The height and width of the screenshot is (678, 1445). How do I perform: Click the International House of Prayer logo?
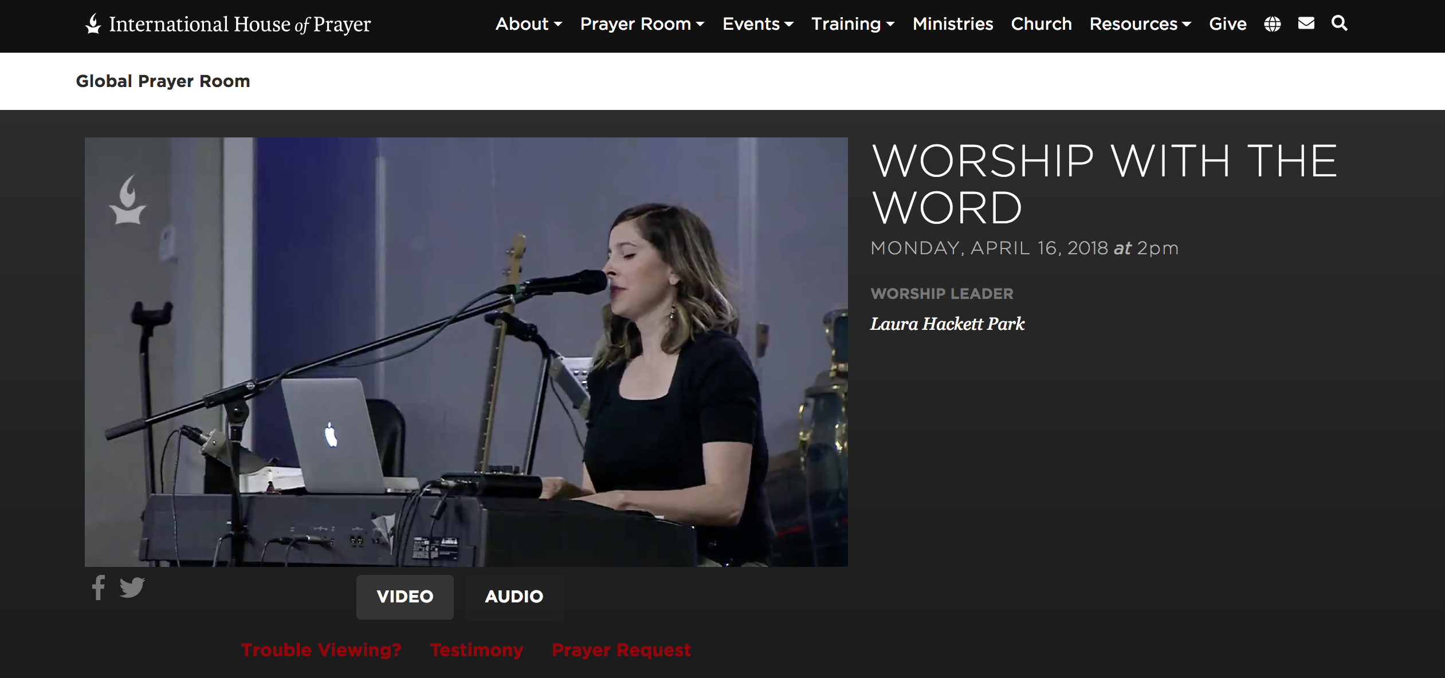click(x=228, y=24)
